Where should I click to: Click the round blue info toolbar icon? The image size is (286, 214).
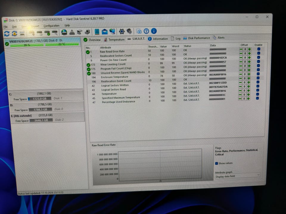pos(154,31)
